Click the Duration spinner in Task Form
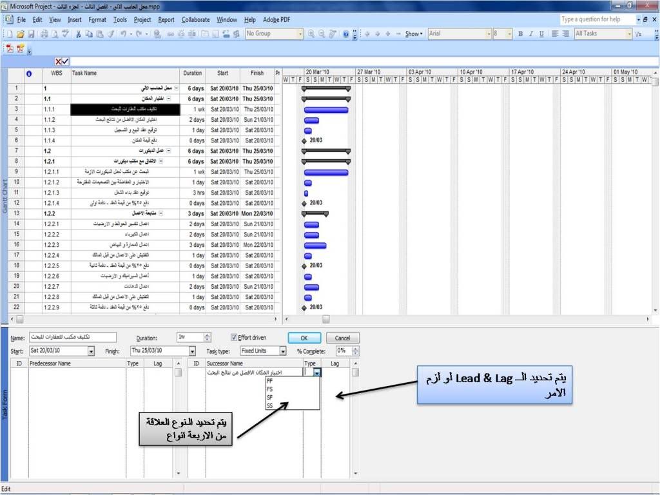Viewport: 660px width, 495px height. pos(207,337)
